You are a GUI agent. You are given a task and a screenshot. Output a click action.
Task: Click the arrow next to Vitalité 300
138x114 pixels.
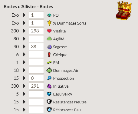pyautogui.click(x=24, y=31)
